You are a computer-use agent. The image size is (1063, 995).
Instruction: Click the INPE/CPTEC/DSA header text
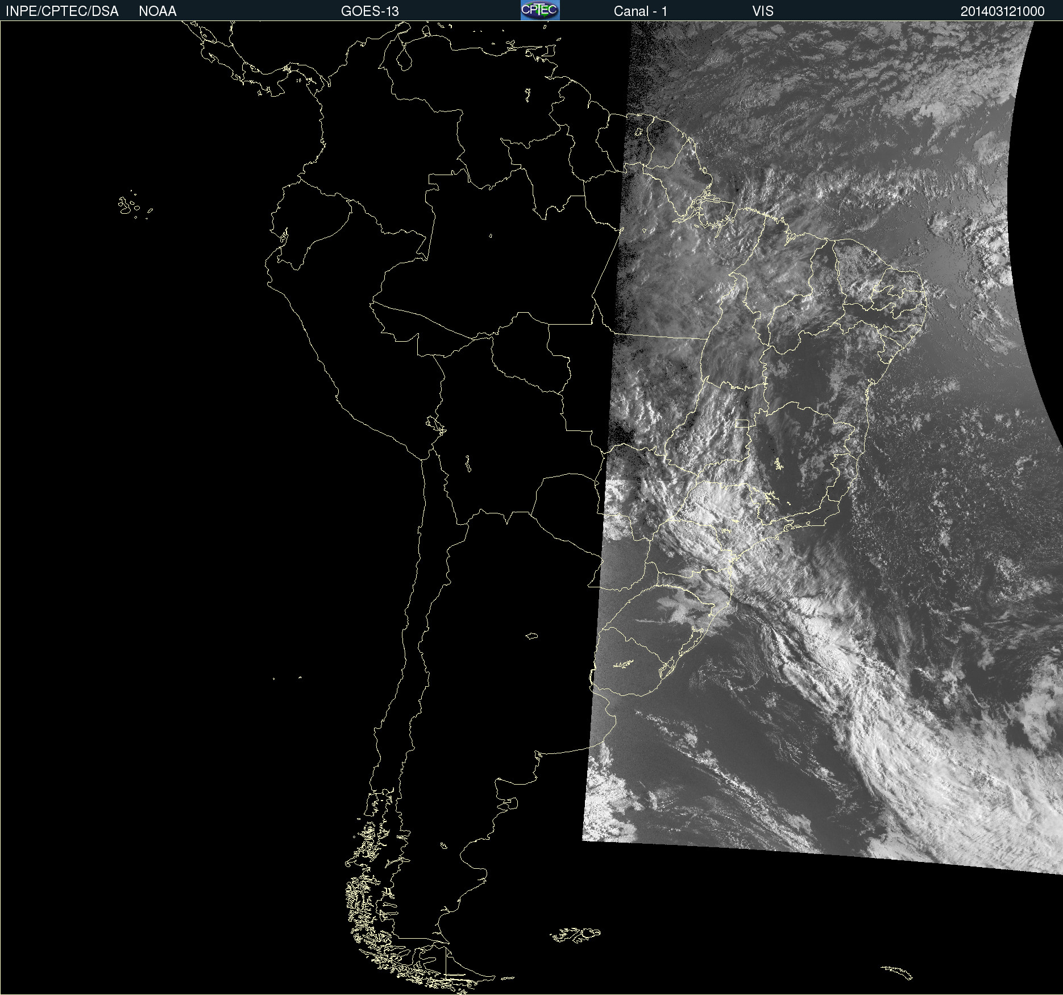pyautogui.click(x=62, y=11)
